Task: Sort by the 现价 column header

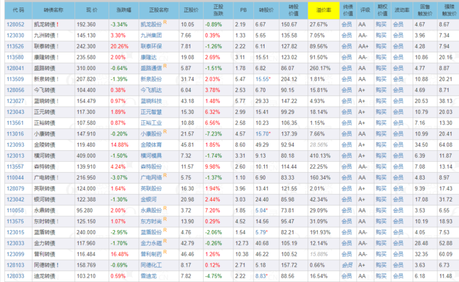Action: tap(92, 10)
